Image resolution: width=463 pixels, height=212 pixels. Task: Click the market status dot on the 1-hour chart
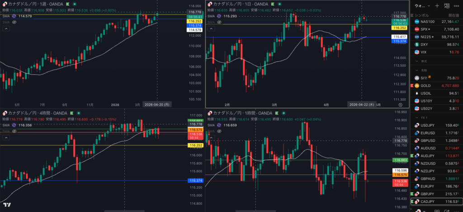pyautogui.click(x=283, y=113)
